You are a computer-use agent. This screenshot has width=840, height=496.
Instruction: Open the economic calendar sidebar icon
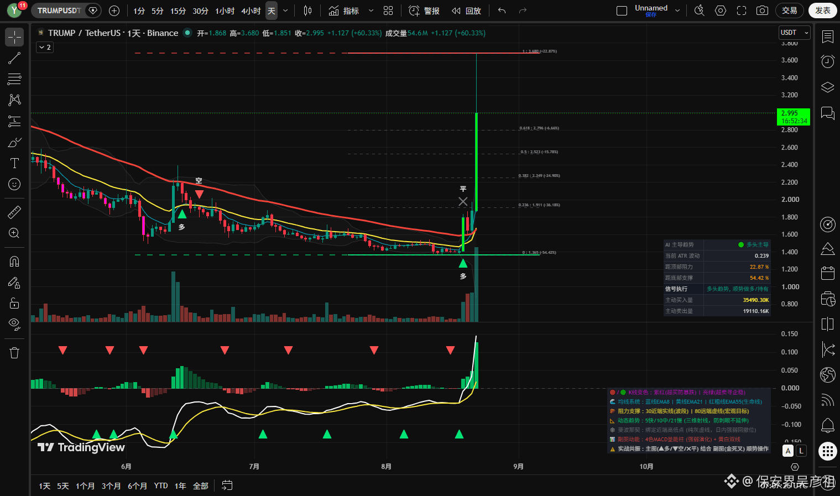[x=828, y=273]
